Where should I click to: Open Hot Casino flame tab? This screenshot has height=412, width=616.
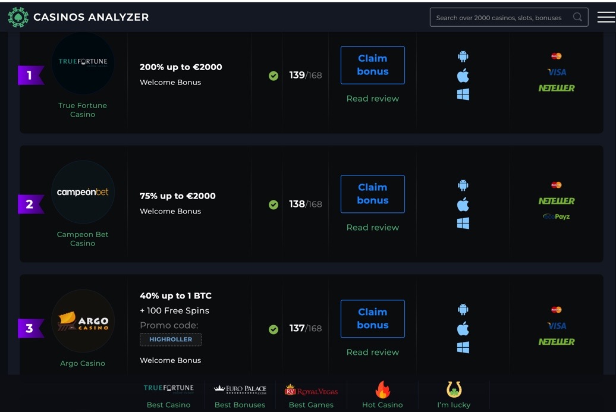pyautogui.click(x=382, y=395)
